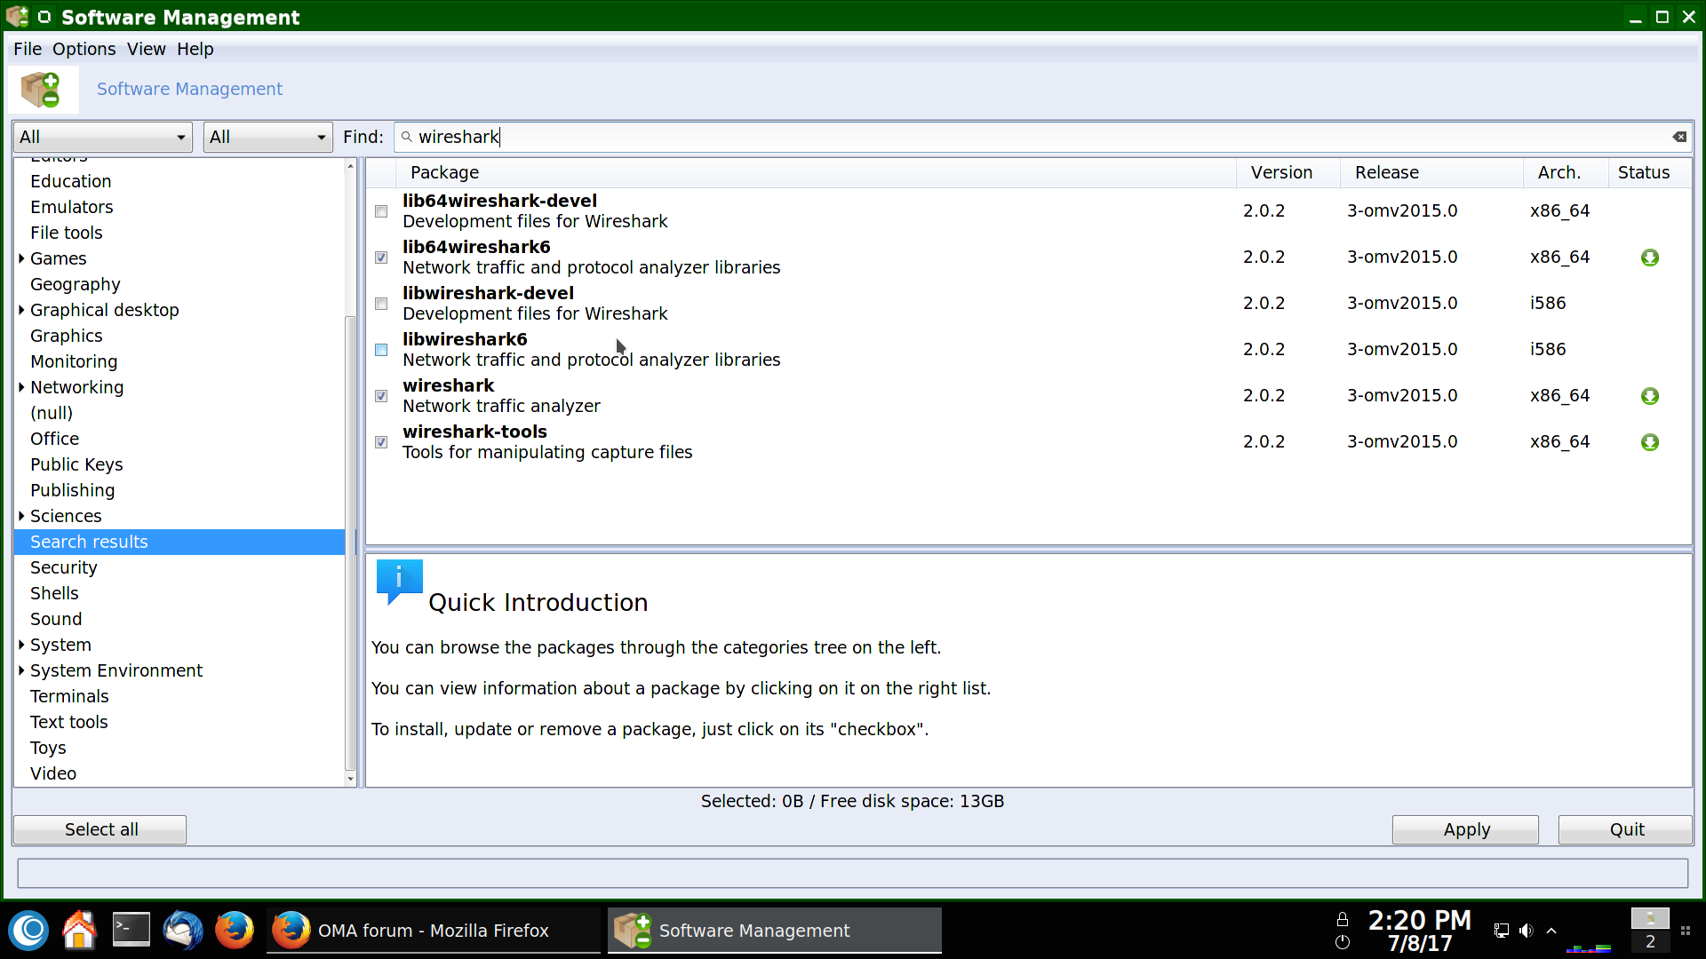Sort by the Version column header

(x=1287, y=172)
